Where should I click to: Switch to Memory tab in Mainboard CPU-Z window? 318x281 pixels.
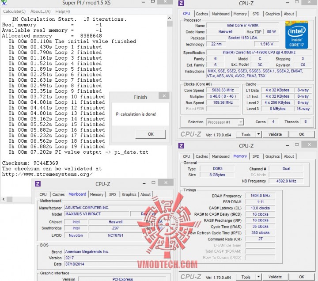[97, 194]
